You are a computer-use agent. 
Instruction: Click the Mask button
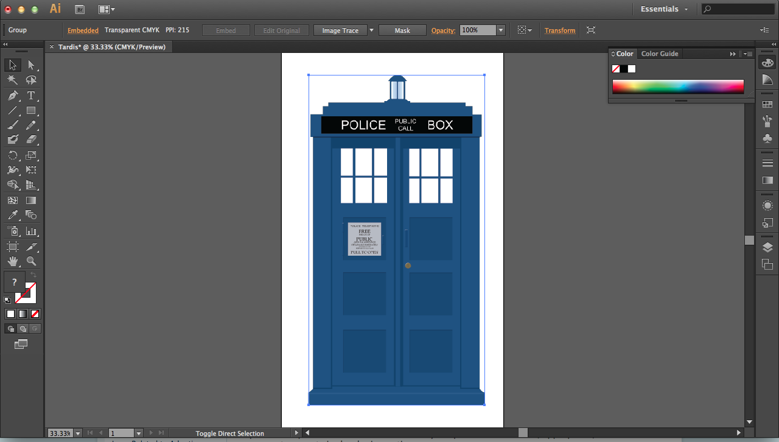(402, 30)
